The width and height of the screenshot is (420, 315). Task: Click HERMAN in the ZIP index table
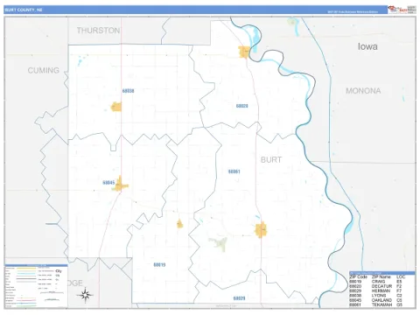point(381,290)
